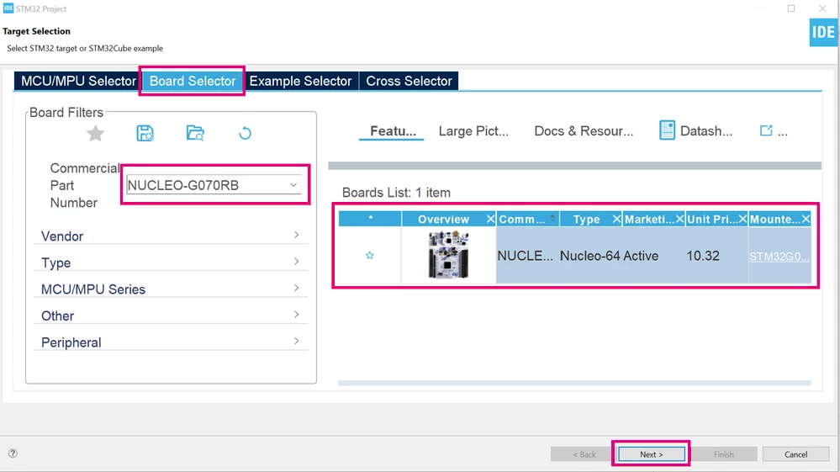
Task: Load a saved board search
Action: (x=195, y=133)
